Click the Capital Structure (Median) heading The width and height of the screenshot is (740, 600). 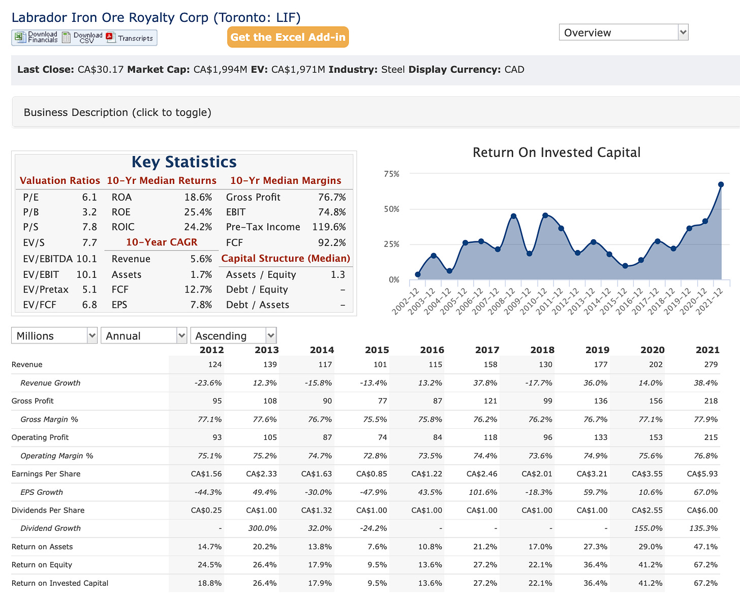(x=286, y=258)
